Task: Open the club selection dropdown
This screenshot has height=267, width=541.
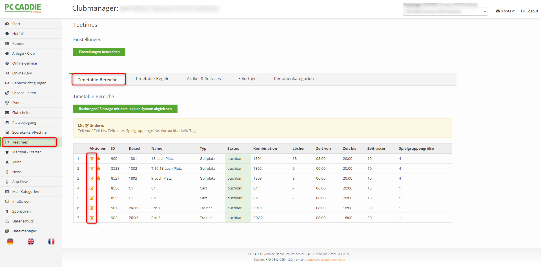Action: pyautogui.click(x=445, y=12)
